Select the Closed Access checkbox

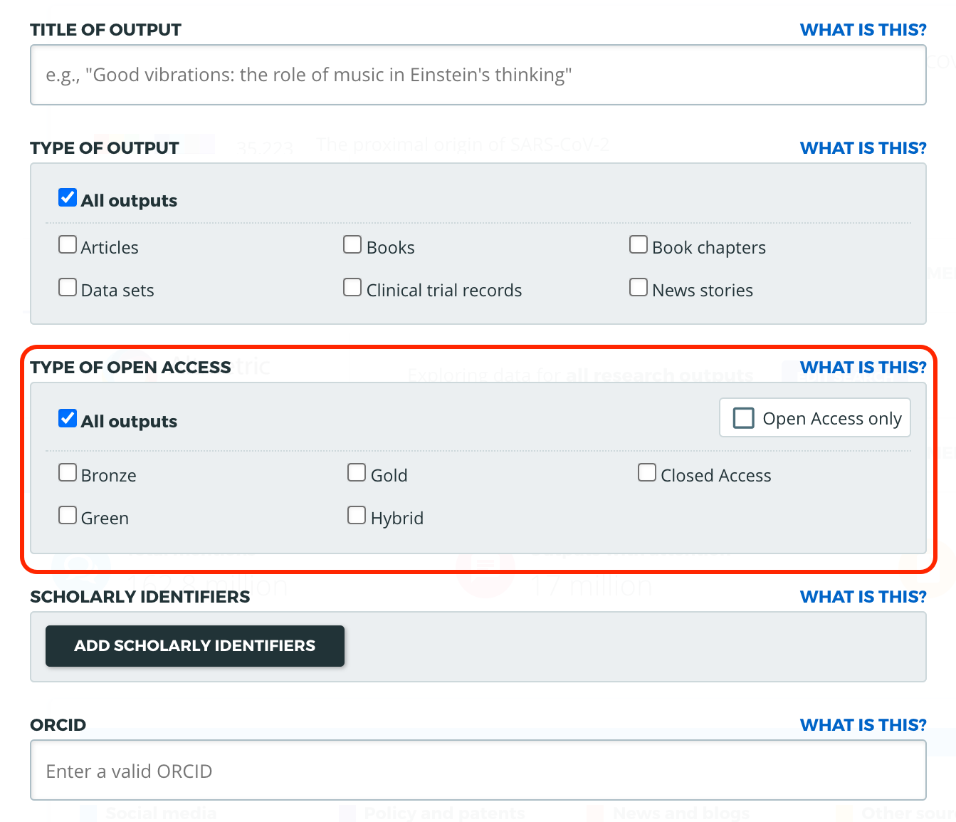point(647,472)
